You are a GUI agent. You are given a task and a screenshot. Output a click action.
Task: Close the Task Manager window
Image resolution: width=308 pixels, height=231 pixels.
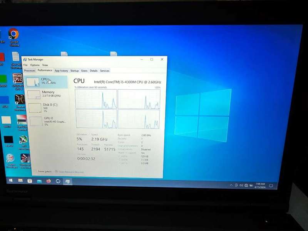(162, 59)
